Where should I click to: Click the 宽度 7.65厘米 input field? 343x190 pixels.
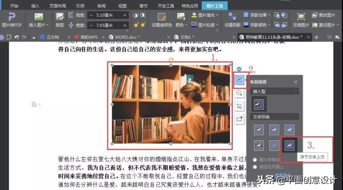[108, 25]
